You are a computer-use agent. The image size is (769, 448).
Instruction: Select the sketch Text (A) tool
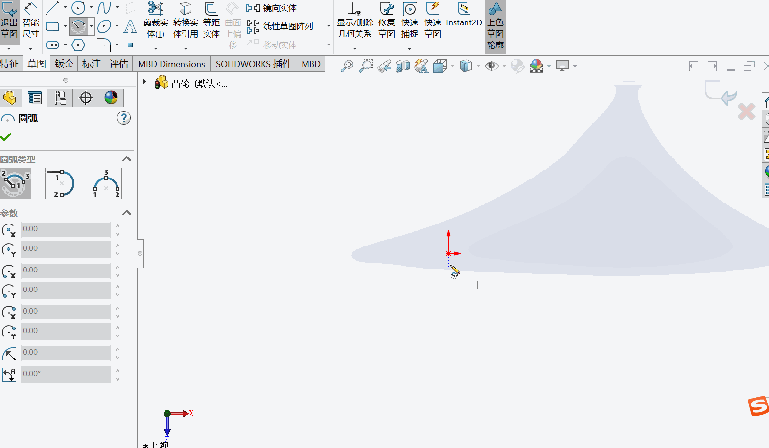[x=130, y=26]
